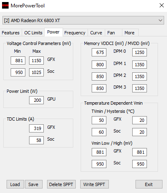Click the Exit button
This screenshot has width=167, height=193.
[149, 184]
